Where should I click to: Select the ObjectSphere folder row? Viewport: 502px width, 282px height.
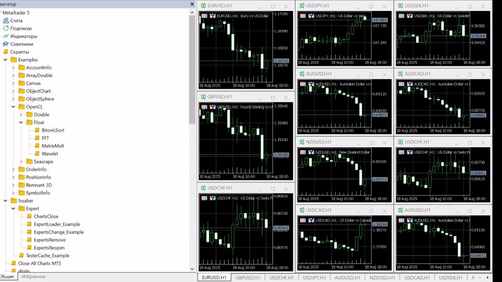[36, 99]
